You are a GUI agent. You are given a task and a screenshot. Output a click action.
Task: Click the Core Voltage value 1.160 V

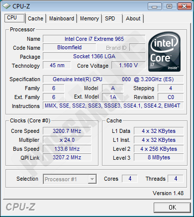128,65
